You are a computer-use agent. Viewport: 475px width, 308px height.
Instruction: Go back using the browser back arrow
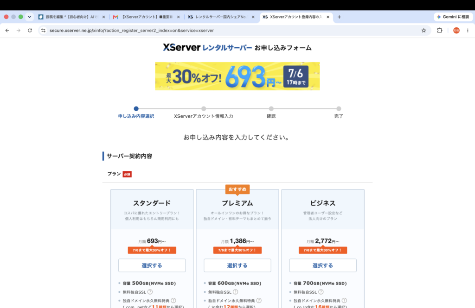(7, 31)
